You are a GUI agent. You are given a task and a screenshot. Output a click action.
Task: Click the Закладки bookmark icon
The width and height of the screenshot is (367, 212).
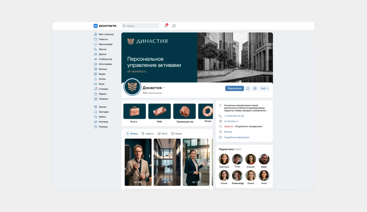95,112
